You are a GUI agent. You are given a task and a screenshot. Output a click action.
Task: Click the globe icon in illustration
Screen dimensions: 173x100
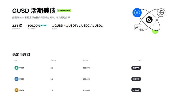(x=161, y=13)
